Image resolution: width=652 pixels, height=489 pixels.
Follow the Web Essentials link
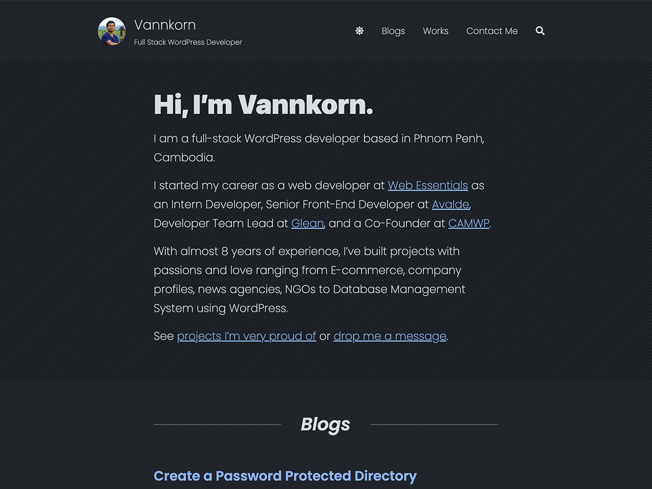[428, 185]
